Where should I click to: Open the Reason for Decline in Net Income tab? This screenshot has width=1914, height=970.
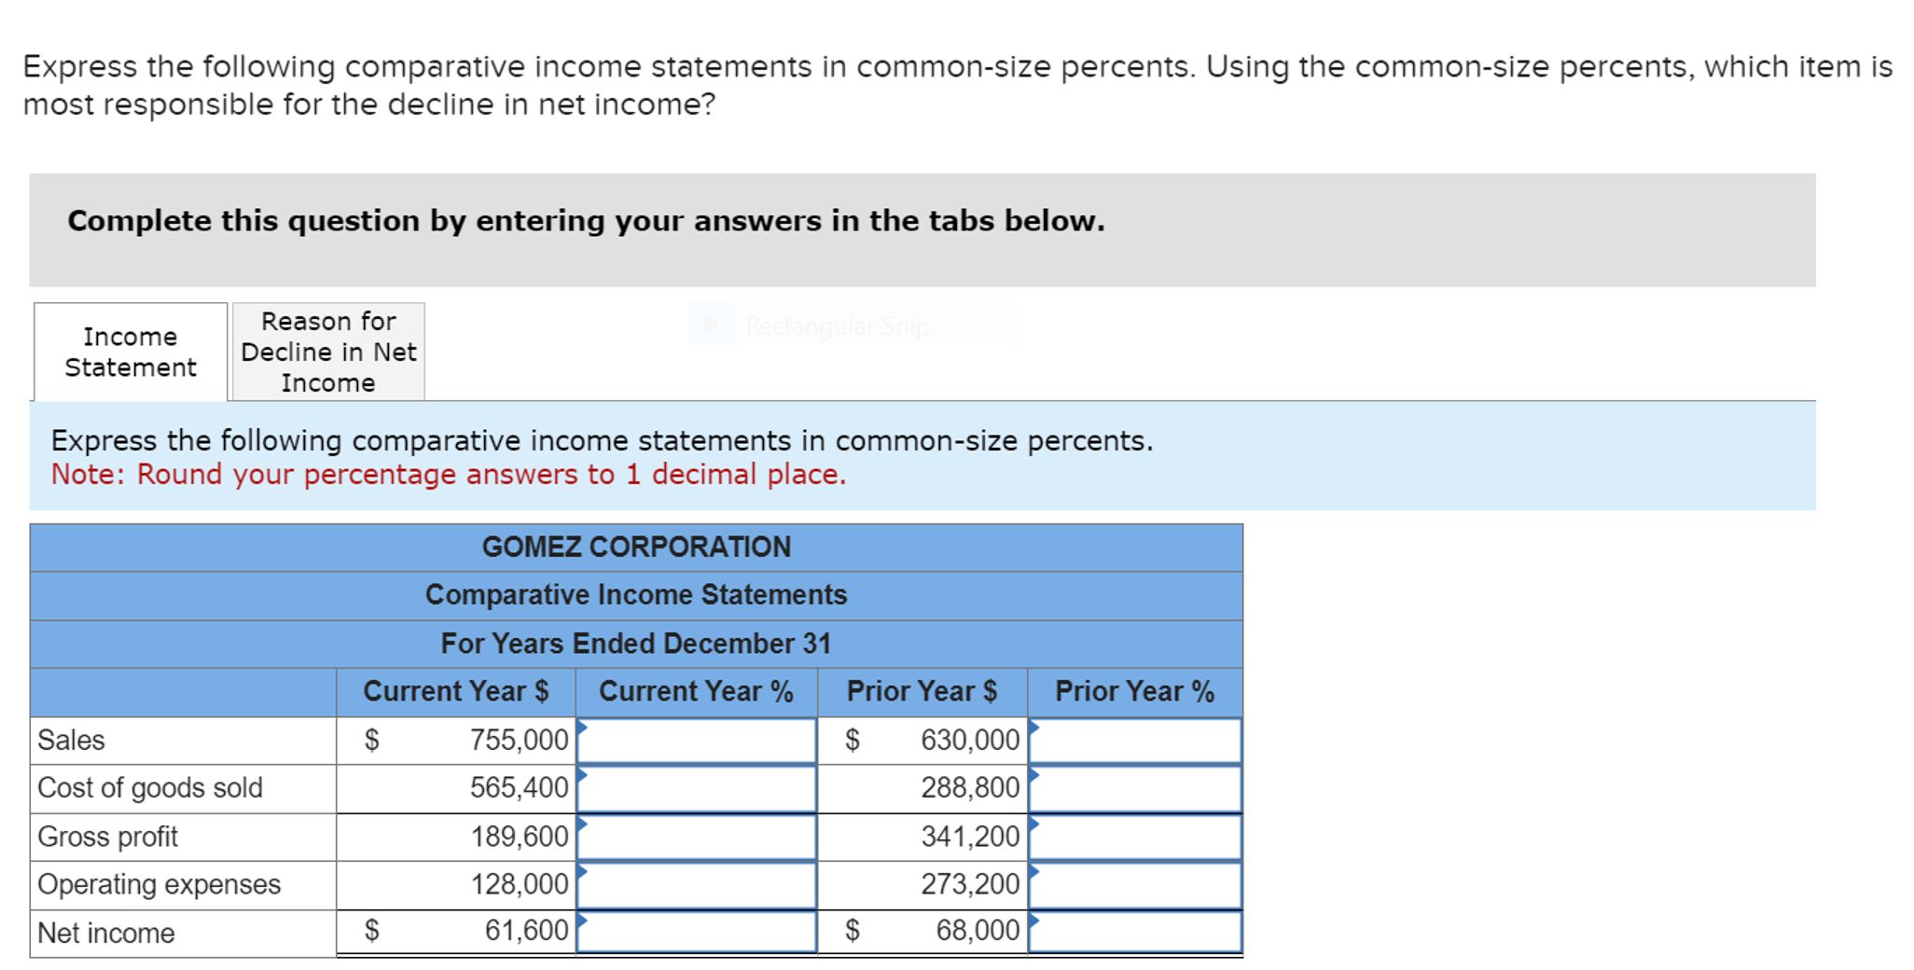pos(327,352)
